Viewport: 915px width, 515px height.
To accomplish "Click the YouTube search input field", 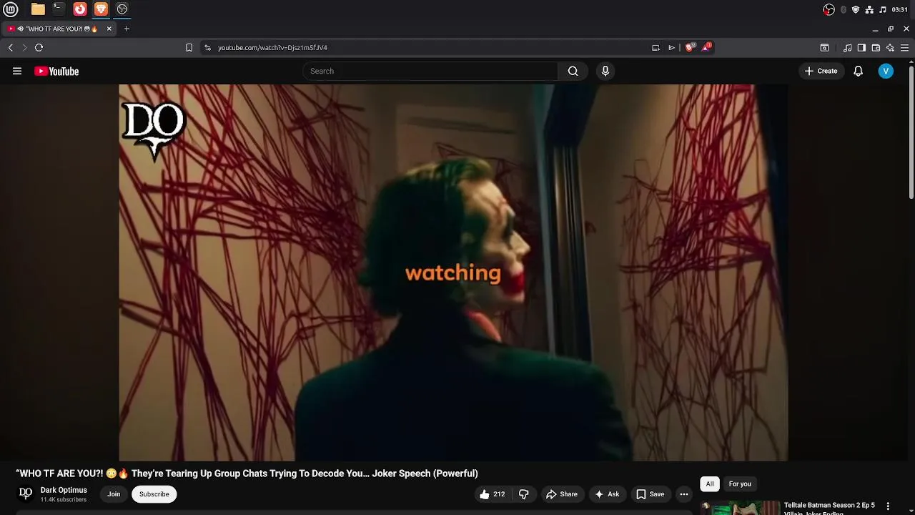I will click(430, 71).
